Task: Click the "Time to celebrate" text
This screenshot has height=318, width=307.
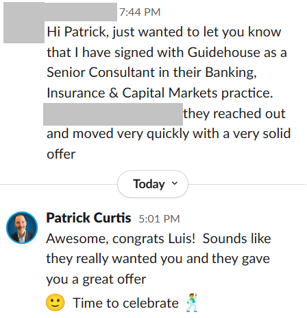Action: [125, 303]
